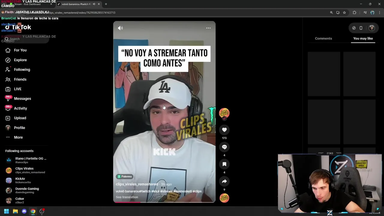Click the #clips hashtag in caption
The height and width of the screenshot is (216, 384).
pyautogui.click(x=197, y=191)
